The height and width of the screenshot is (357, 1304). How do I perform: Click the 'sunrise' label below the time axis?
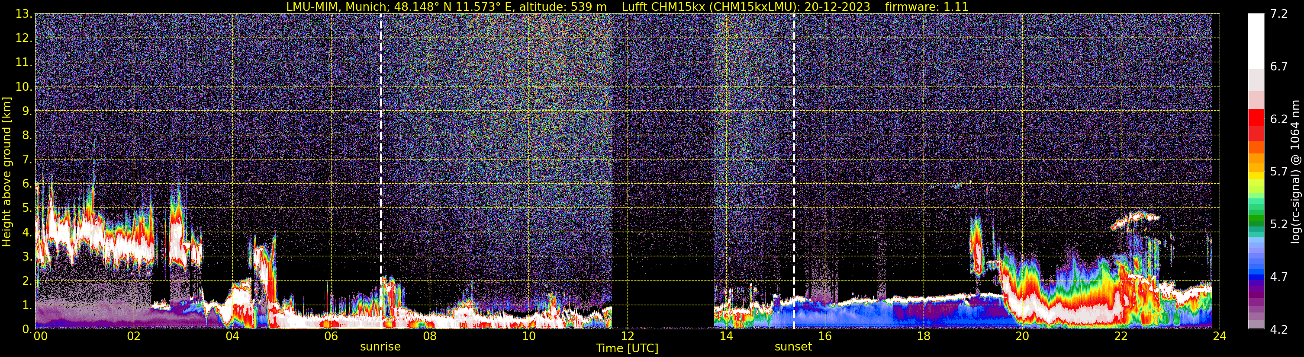click(380, 347)
